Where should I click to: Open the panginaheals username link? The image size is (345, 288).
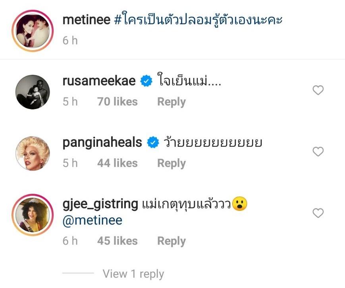(102, 142)
